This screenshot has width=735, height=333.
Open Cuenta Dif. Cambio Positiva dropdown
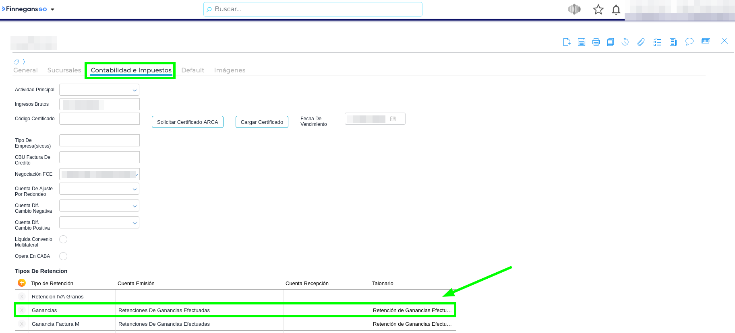[99, 222]
